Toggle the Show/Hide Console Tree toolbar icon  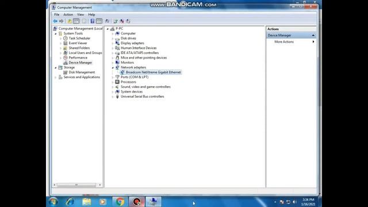[x=76, y=21]
